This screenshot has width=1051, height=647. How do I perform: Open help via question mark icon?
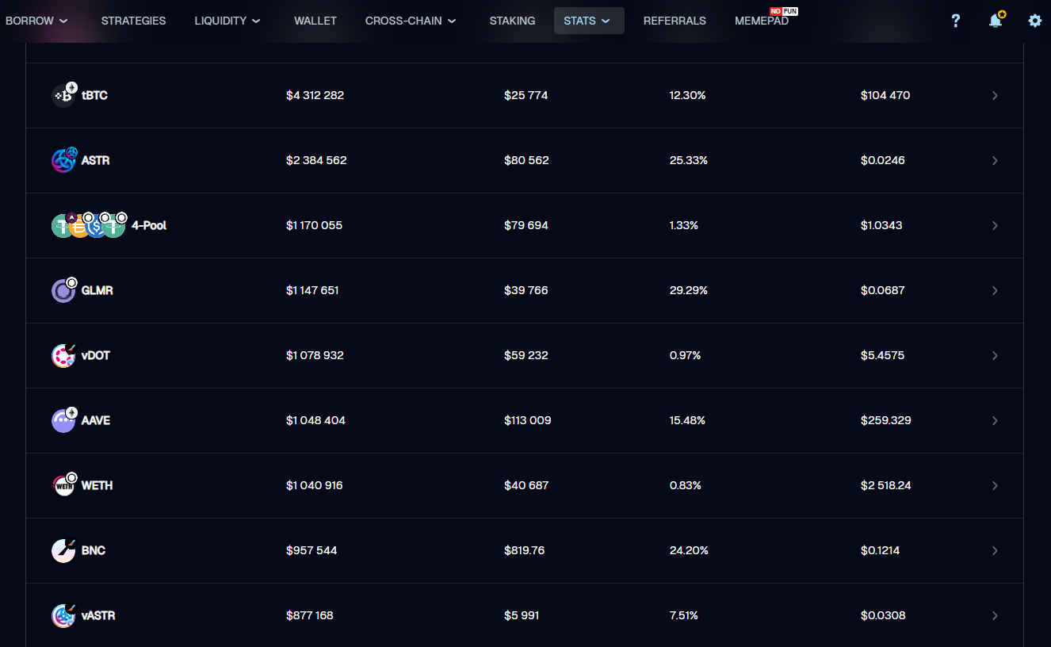pos(955,21)
